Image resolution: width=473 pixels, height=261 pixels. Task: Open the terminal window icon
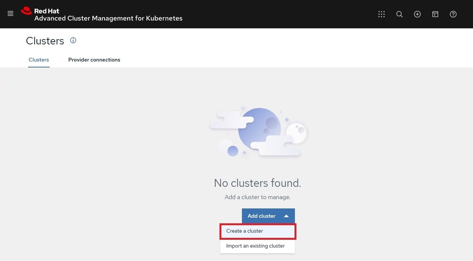[x=435, y=14]
